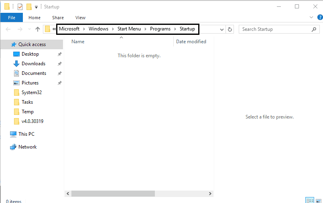Image resolution: width=323 pixels, height=203 pixels.
Task: Click the search magnifier icon
Action: (x=314, y=29)
